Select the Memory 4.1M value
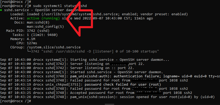220x105 pixels. pos(31,39)
